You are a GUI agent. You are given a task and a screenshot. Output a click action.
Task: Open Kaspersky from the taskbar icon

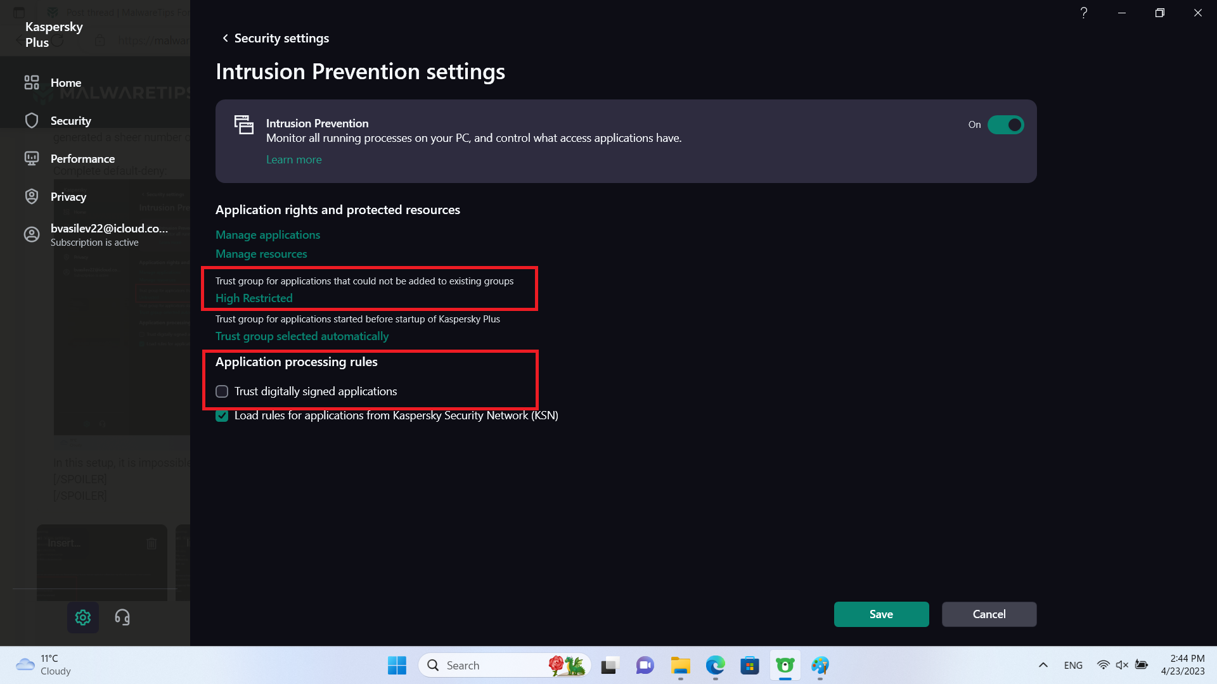click(x=785, y=666)
